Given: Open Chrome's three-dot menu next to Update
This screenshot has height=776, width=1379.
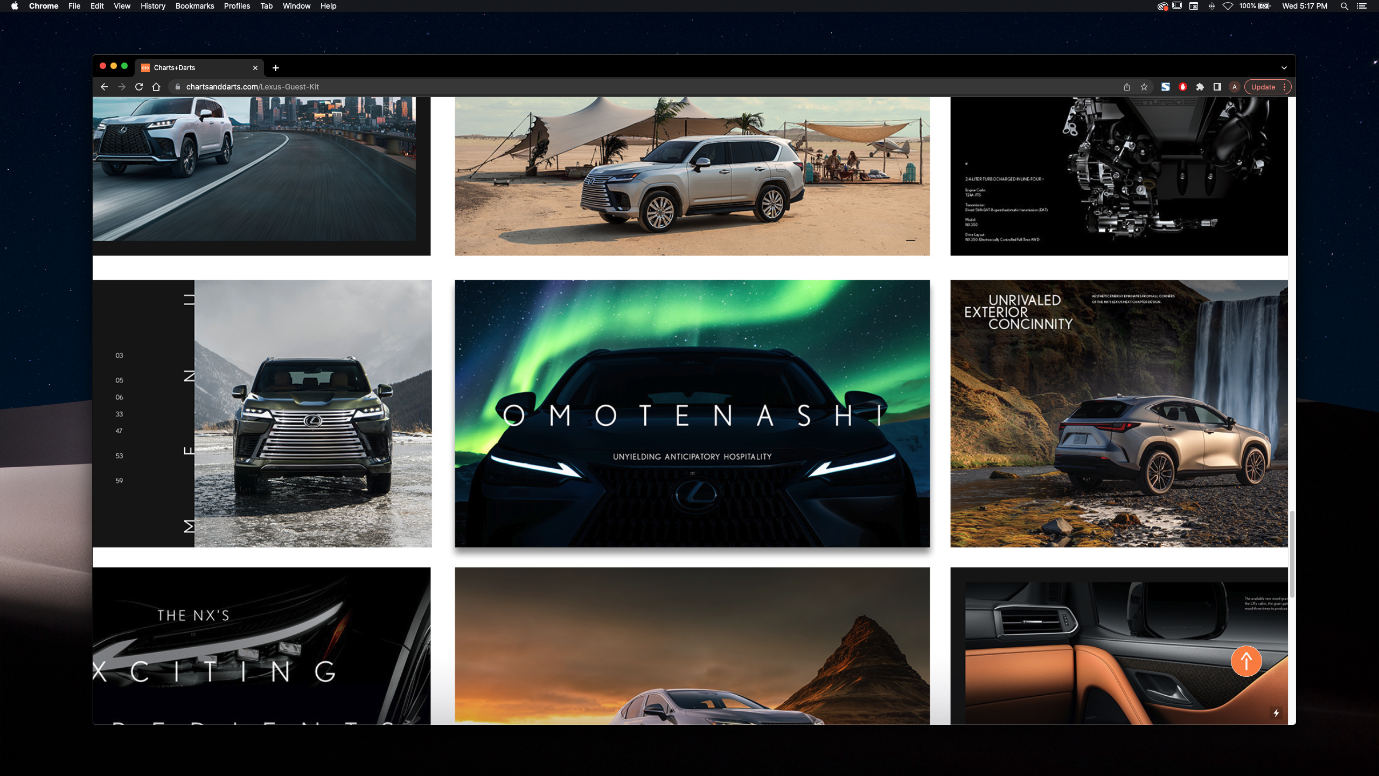Looking at the screenshot, I should pos(1285,87).
